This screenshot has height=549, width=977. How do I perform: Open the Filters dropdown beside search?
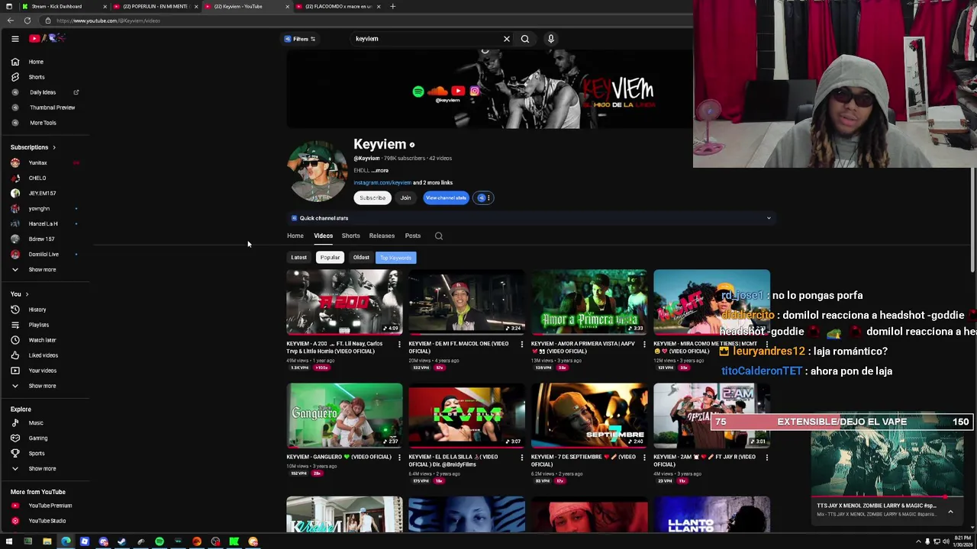tap(300, 39)
